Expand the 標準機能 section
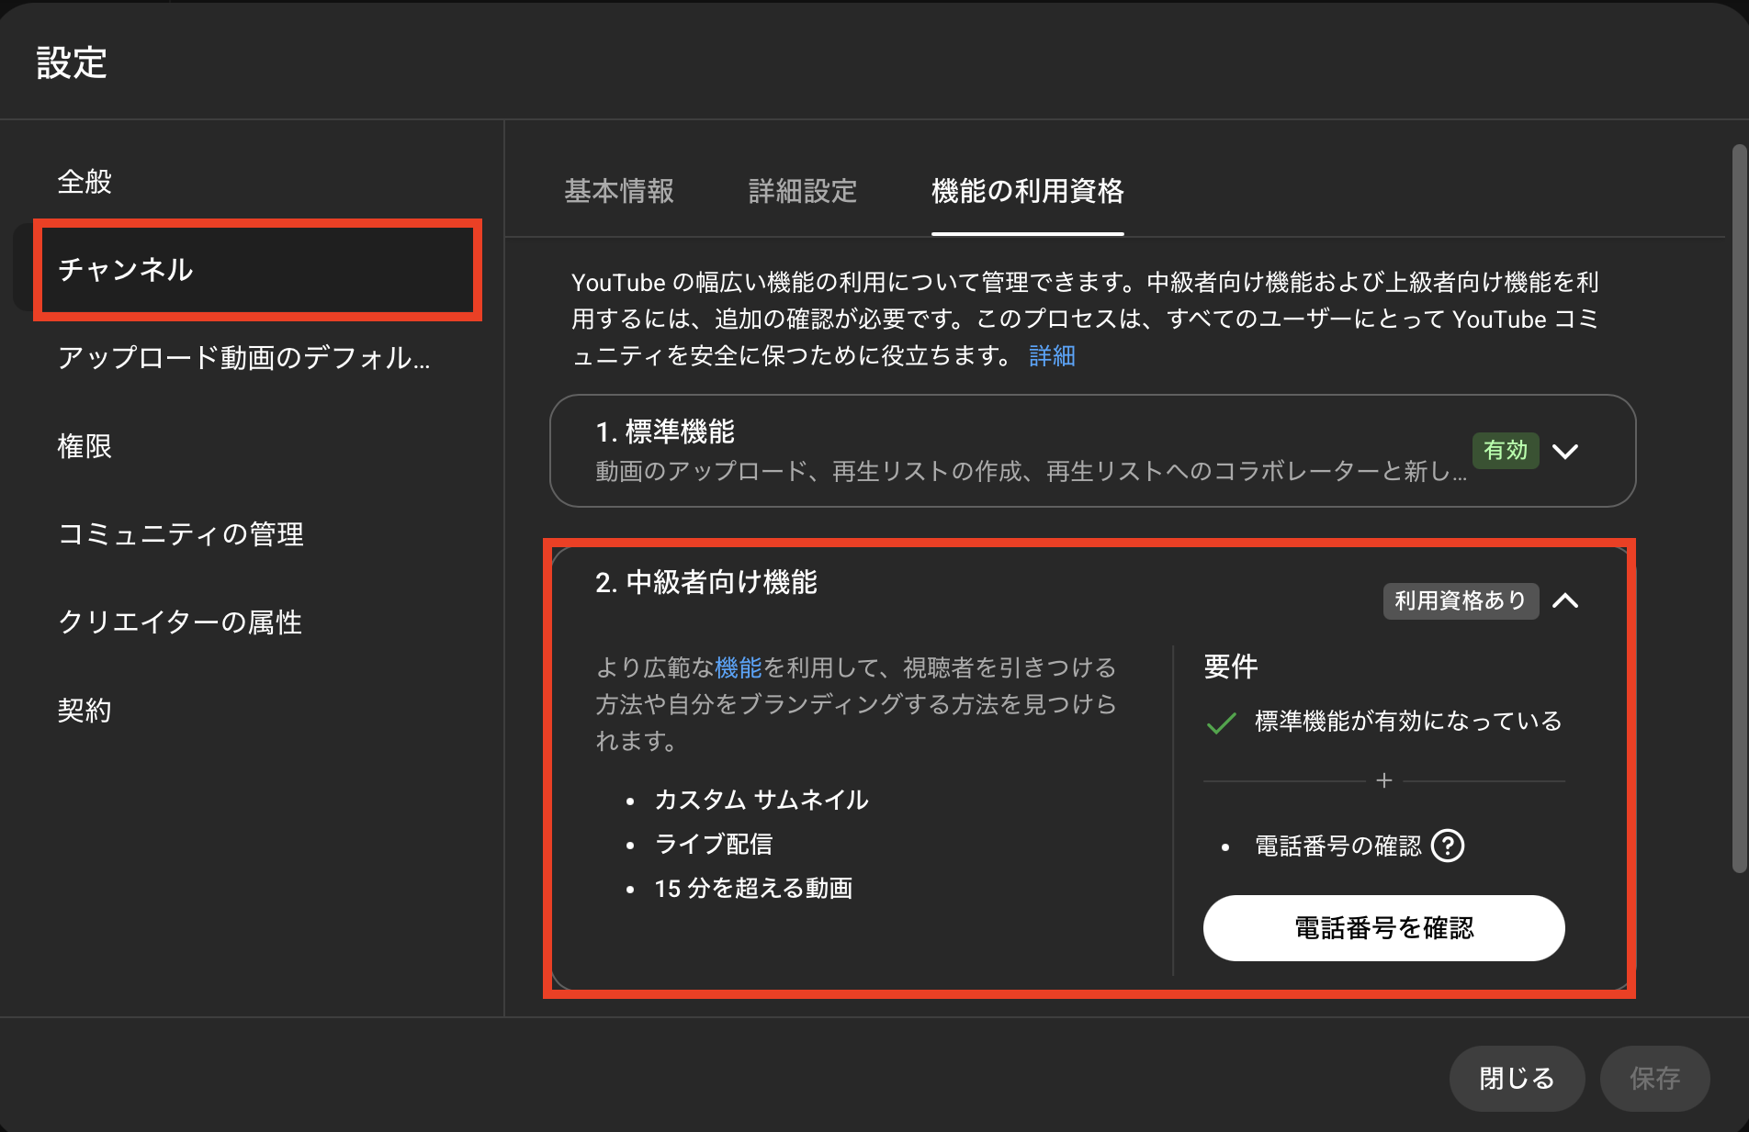This screenshot has width=1749, height=1132. point(1566,451)
